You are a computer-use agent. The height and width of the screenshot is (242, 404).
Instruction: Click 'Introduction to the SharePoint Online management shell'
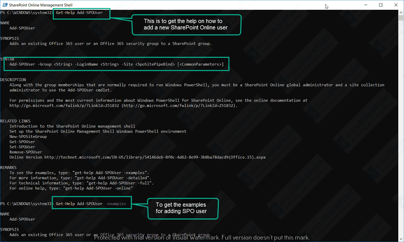72,126
